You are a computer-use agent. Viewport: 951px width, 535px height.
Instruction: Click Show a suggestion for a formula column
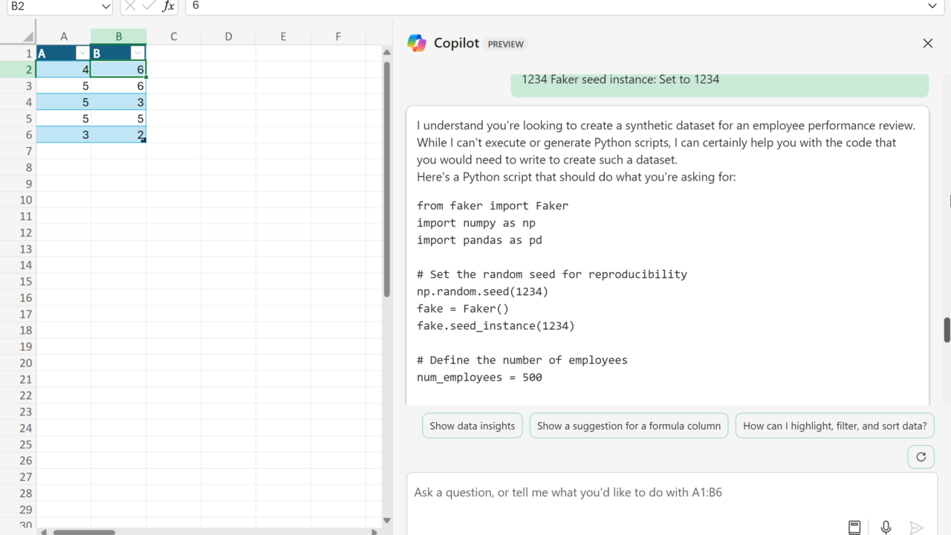point(629,426)
